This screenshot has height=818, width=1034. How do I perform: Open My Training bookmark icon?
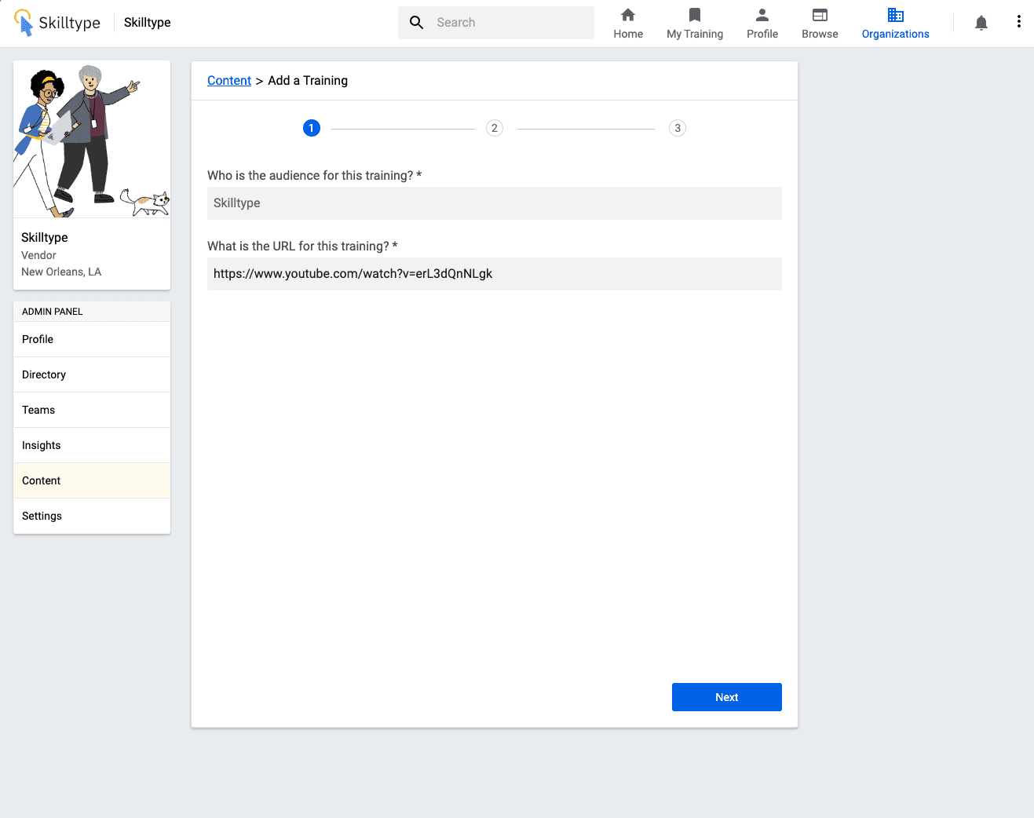point(695,15)
